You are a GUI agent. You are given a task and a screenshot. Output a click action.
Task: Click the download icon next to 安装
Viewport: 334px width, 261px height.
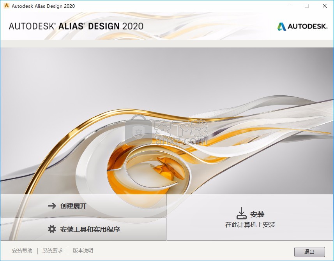242,214
